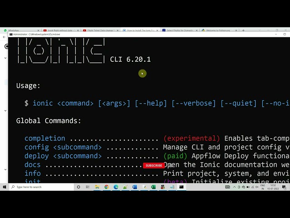
Task: Close the WhatsApp browser tab
Action: coord(38,30)
